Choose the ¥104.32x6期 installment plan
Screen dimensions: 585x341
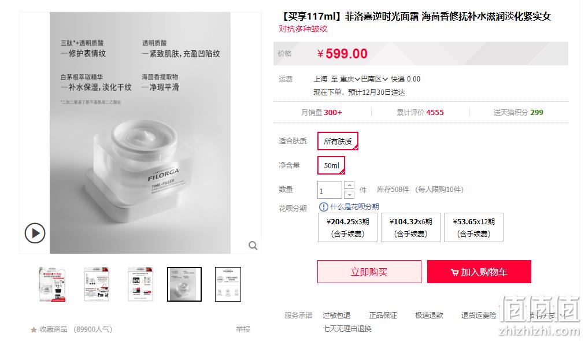pyautogui.click(x=411, y=228)
